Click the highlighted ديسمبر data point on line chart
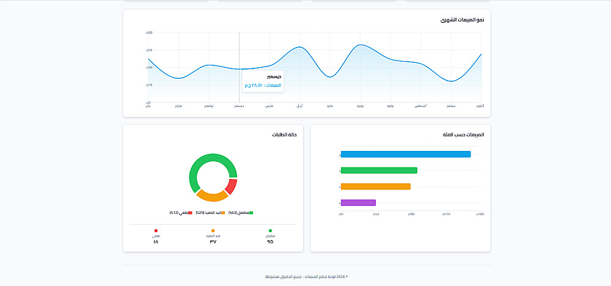The width and height of the screenshot is (611, 286). point(239,69)
